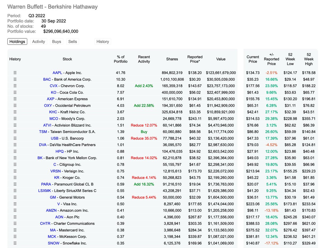Click the -17.12% price change cell

pos(271,243)
